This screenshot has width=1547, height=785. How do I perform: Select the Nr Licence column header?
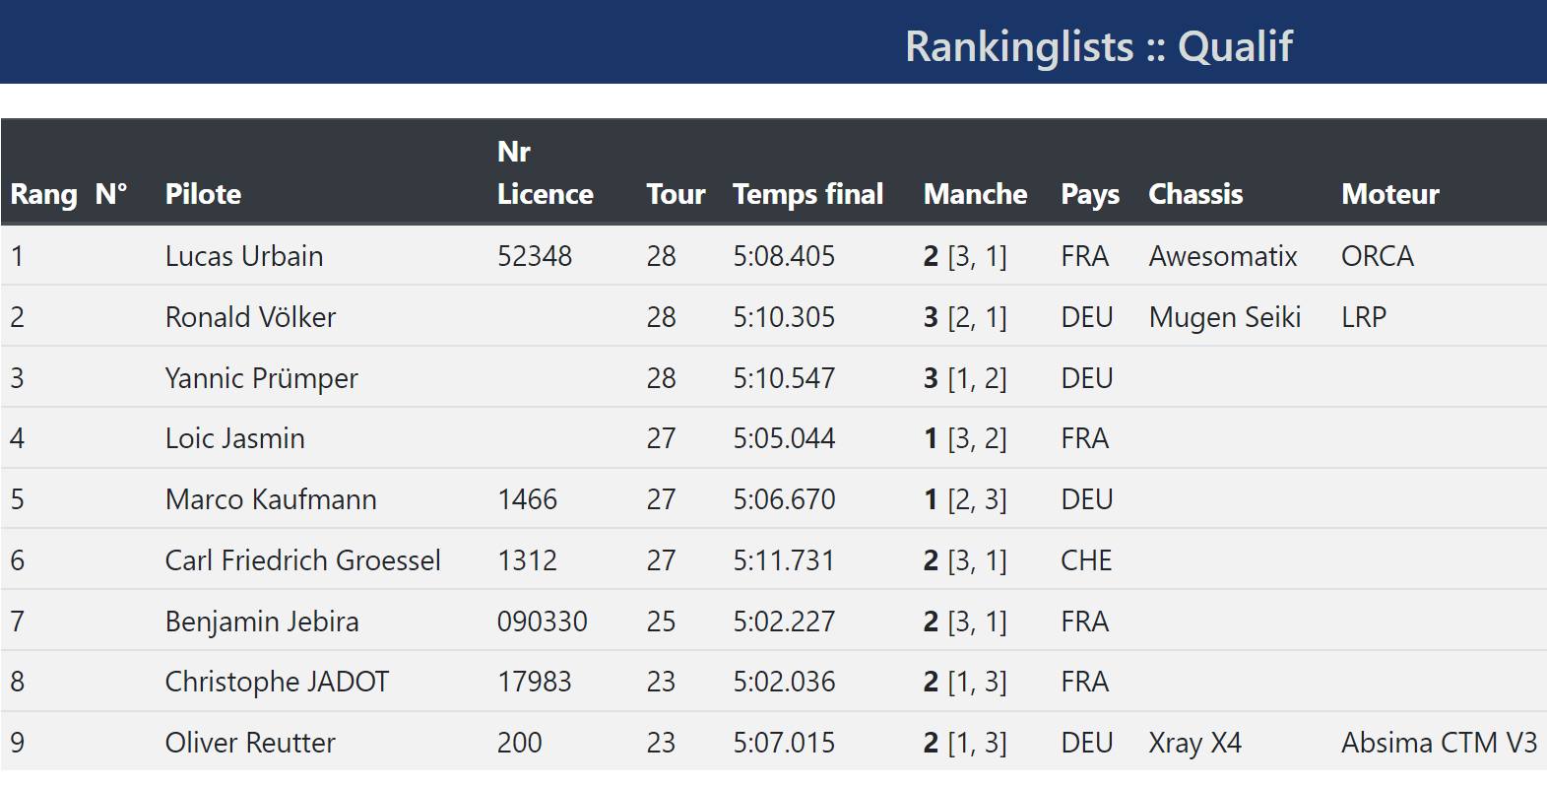point(545,173)
